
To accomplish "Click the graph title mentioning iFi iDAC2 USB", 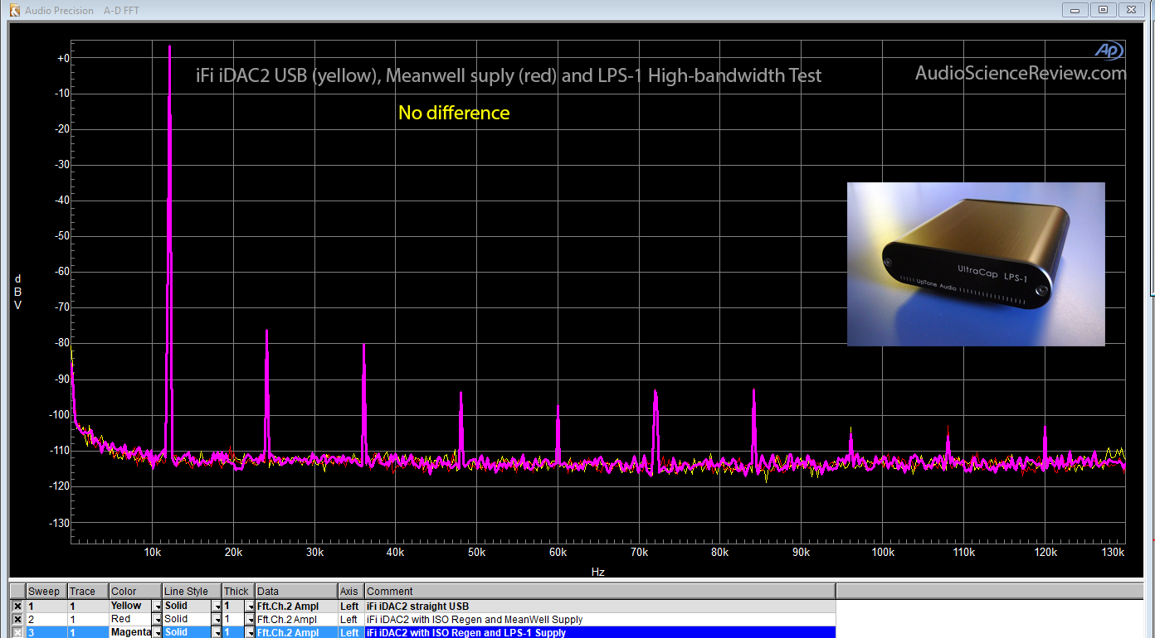I will tap(509, 76).
